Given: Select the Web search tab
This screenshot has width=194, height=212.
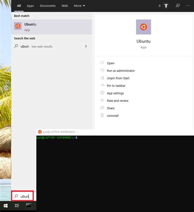Looking at the screenshot, I should pyautogui.click(x=65, y=6).
